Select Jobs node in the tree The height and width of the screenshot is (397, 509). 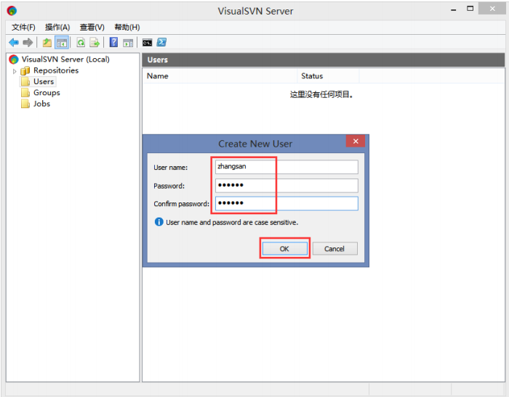42,104
